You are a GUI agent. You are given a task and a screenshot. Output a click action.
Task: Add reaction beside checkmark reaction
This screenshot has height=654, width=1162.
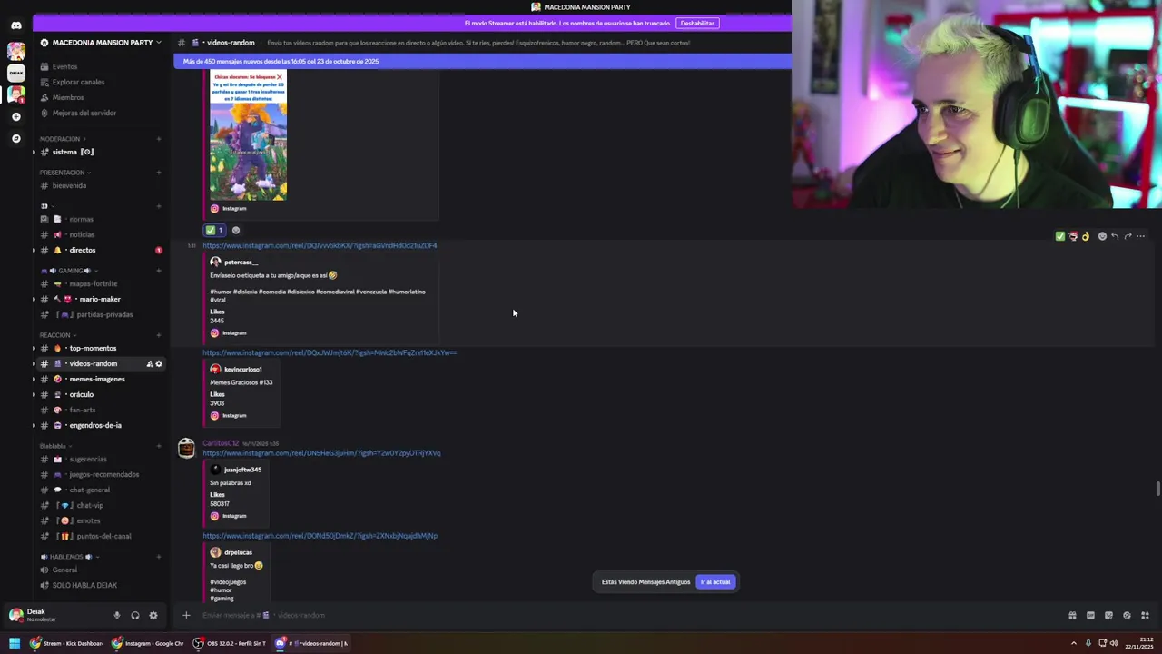(236, 230)
